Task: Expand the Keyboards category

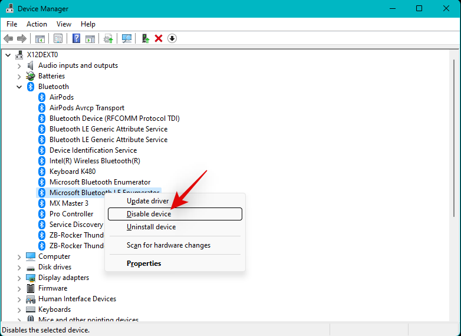Action: 19,310
